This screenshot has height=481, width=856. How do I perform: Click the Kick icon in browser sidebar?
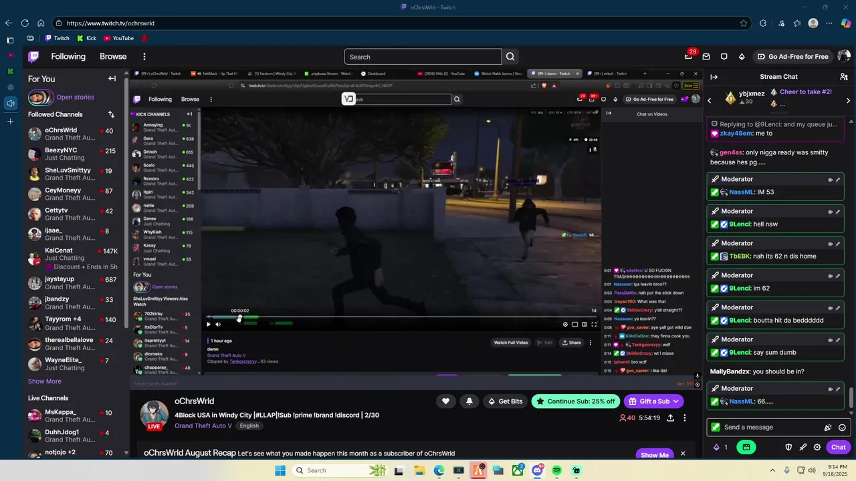point(10,71)
